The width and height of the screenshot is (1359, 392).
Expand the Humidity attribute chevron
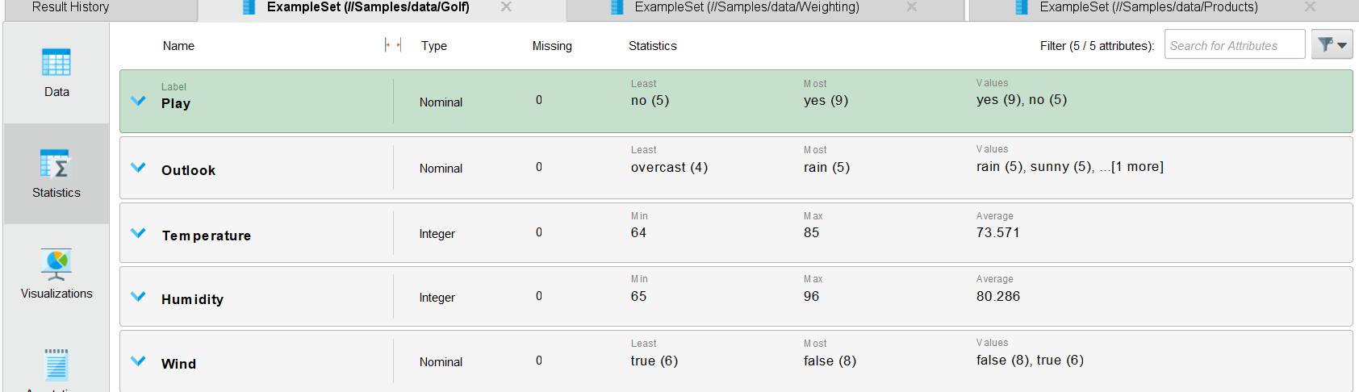(138, 297)
